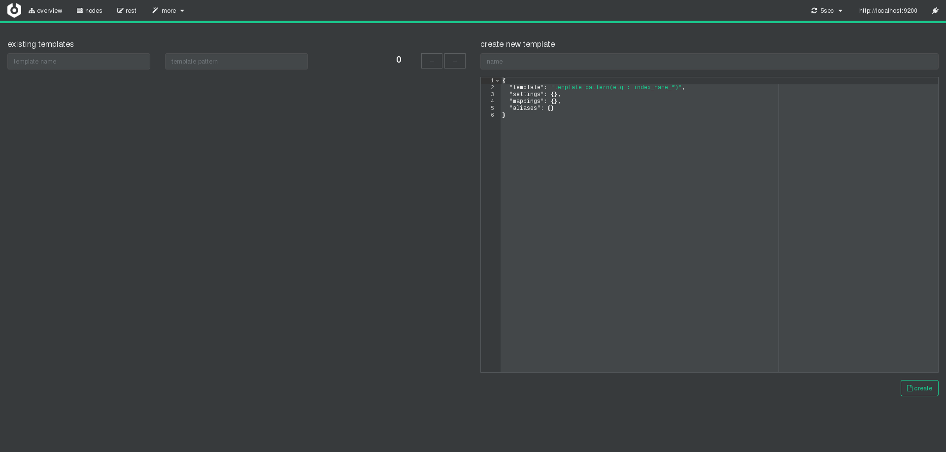This screenshot has width=946, height=452.
Task: Collapse JSON fold arrow on line 1
Action: (498, 81)
